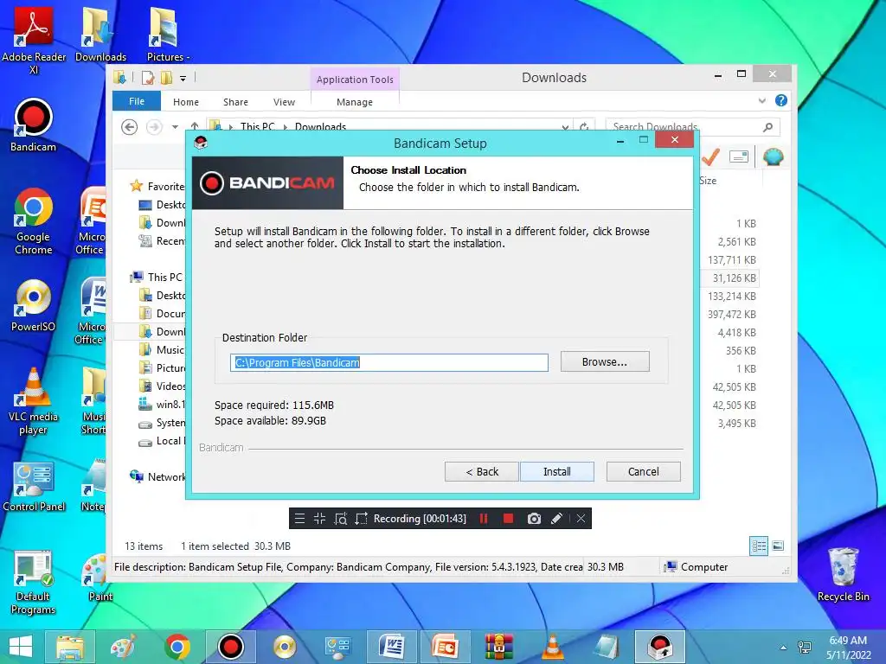The image size is (886, 664).
Task: Open Default Programs desktop shortcut
Action: click(x=33, y=583)
